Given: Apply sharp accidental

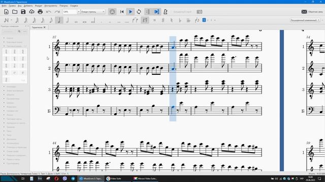Looking at the screenshot, I should pyautogui.click(x=163, y=20).
